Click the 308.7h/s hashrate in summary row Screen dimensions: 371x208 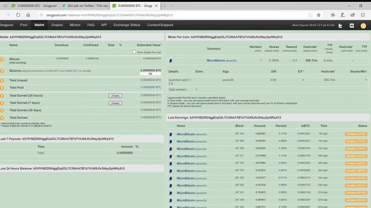coord(311,61)
